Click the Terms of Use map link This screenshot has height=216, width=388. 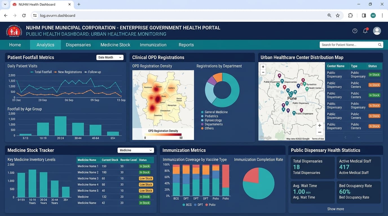pyautogui.click(x=318, y=139)
